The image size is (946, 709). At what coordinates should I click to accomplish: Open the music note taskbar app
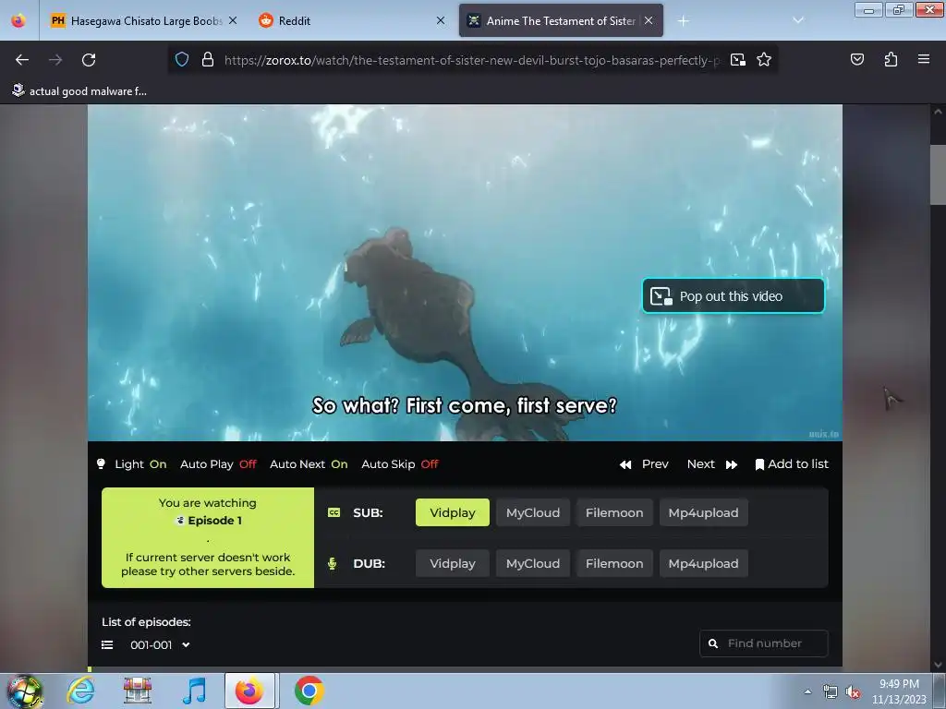pos(194,691)
